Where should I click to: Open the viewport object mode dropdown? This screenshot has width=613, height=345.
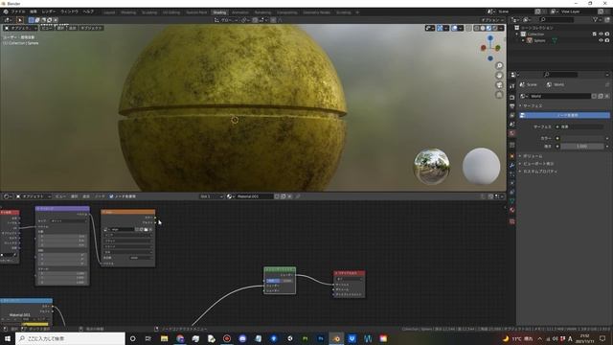[x=21, y=28]
